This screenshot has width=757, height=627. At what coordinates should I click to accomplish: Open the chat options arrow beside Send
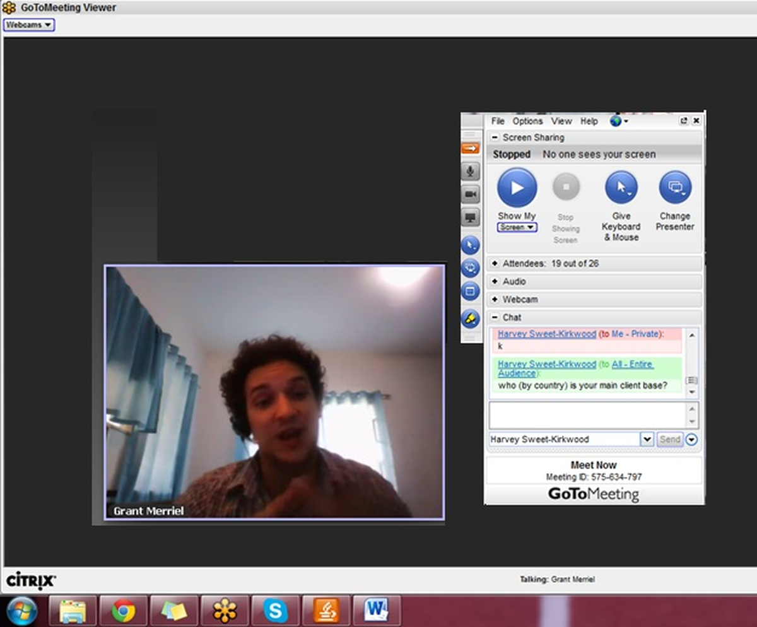[691, 440]
